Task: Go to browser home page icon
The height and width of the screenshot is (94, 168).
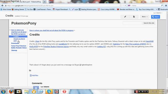Action: click(x=166, y=5)
